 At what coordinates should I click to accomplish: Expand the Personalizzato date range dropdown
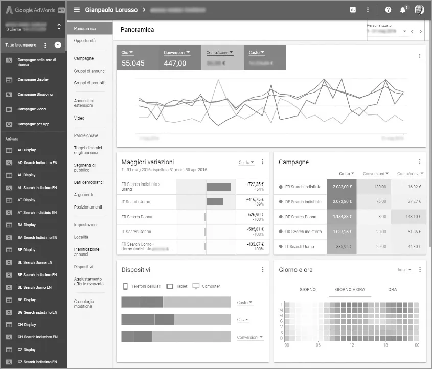point(404,32)
